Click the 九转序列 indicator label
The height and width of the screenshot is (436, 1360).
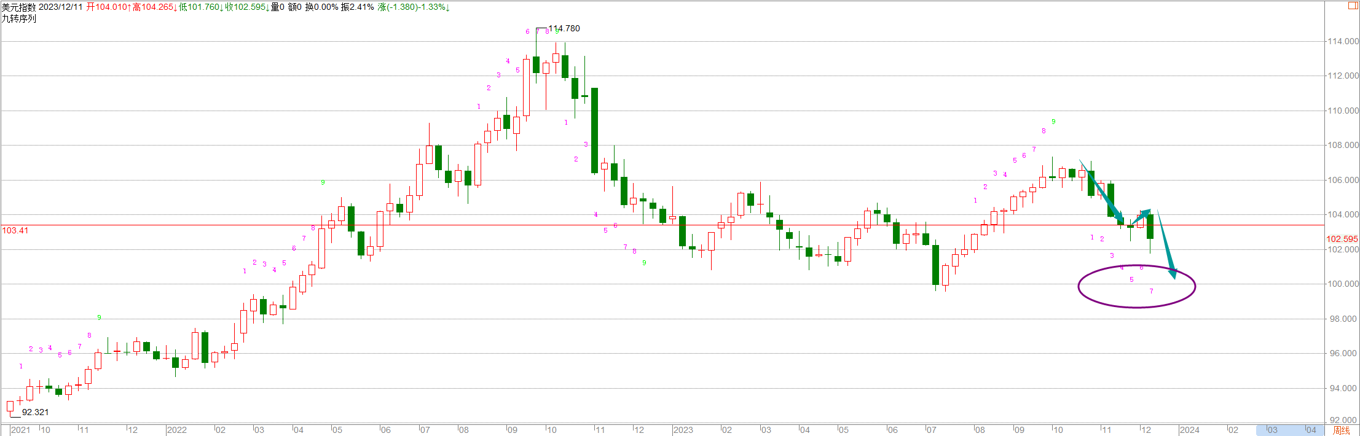tap(19, 18)
